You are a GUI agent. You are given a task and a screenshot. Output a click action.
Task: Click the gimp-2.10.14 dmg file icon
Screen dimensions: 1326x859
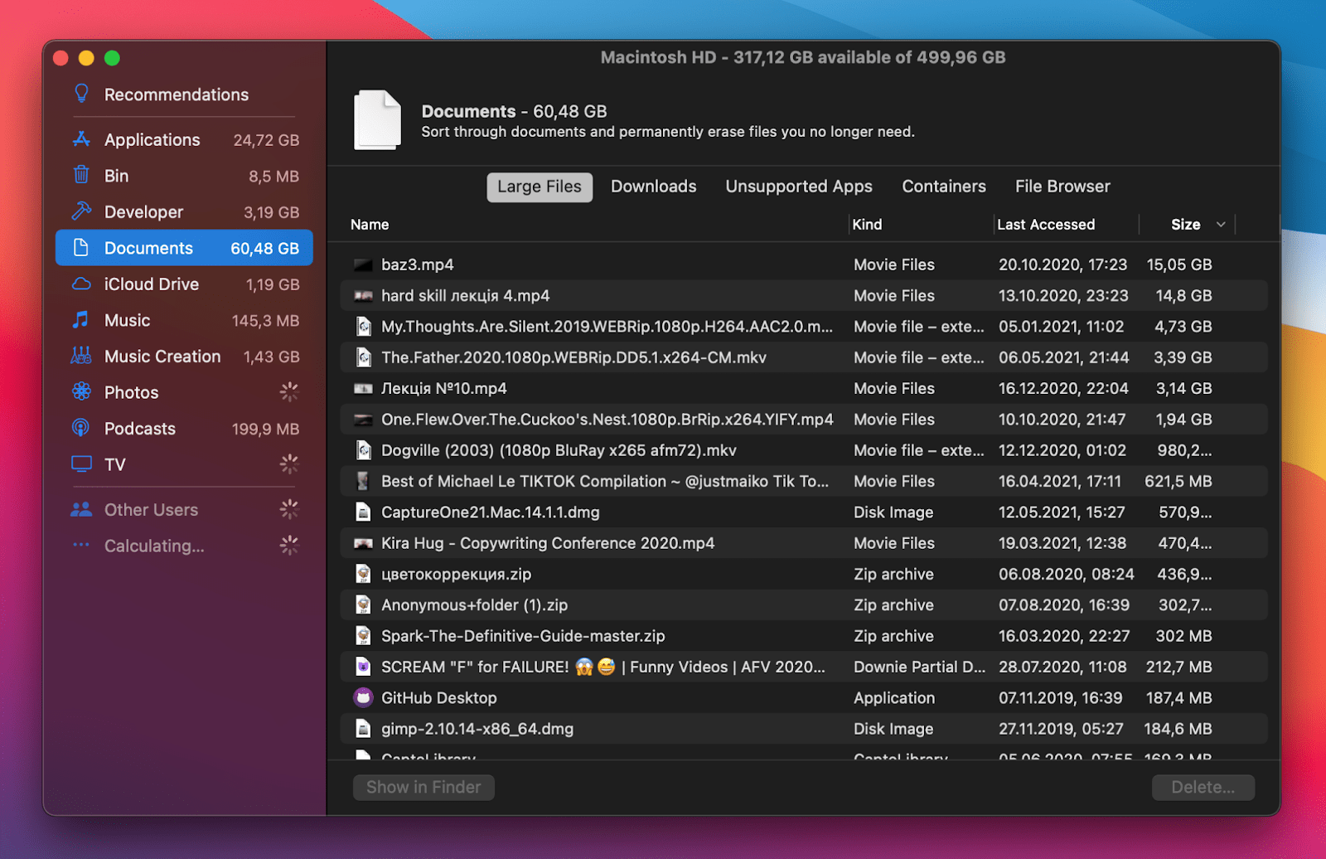pos(363,728)
